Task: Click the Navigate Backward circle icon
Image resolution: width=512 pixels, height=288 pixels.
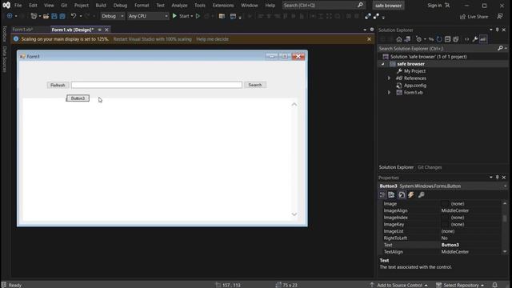Action: coord(10,16)
